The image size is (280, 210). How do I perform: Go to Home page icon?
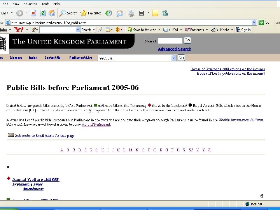point(52,13)
